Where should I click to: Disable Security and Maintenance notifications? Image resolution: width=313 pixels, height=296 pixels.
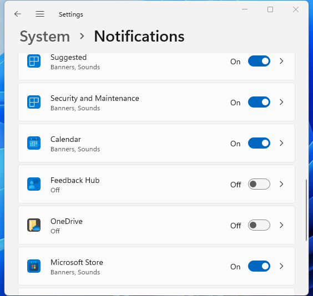[x=259, y=102]
